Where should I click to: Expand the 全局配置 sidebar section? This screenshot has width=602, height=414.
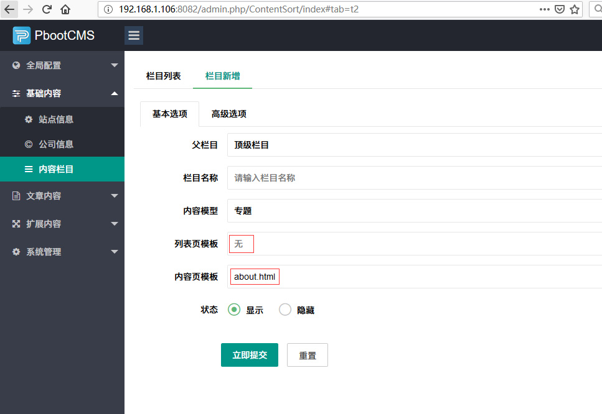(x=62, y=65)
